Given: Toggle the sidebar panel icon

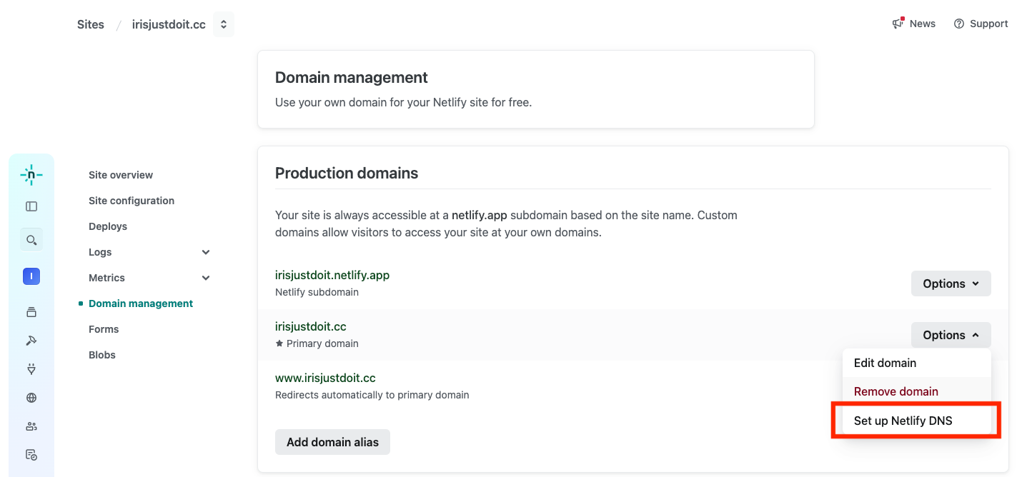Looking at the screenshot, I should [31, 206].
